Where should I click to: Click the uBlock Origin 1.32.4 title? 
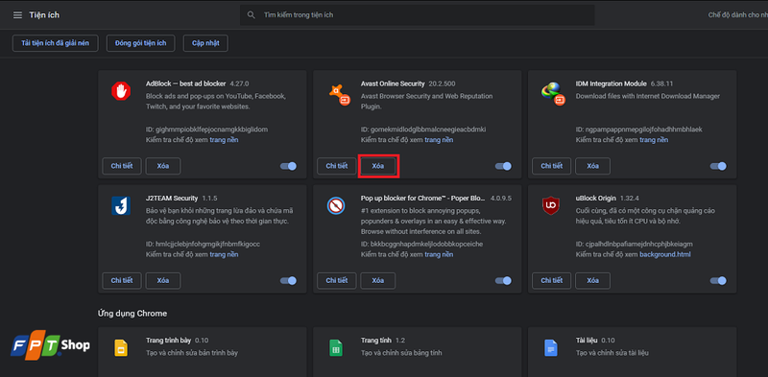[609, 199]
